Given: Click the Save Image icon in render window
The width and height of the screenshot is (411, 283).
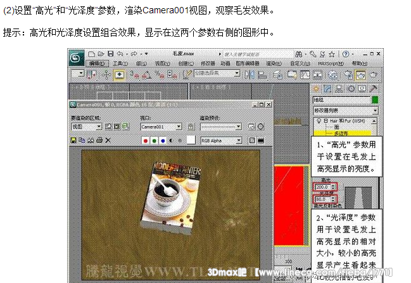Looking at the screenshot, I should pos(74,140).
